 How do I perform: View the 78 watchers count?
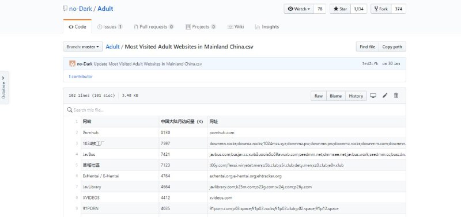click(x=320, y=9)
